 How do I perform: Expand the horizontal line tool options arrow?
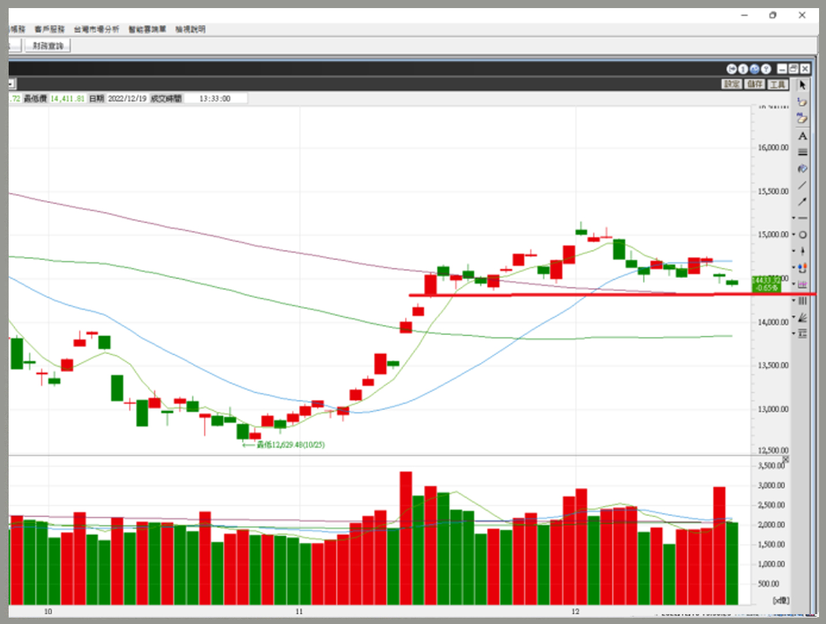point(794,218)
